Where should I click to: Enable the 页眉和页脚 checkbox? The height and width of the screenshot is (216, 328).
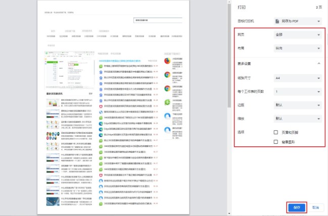click(276, 132)
